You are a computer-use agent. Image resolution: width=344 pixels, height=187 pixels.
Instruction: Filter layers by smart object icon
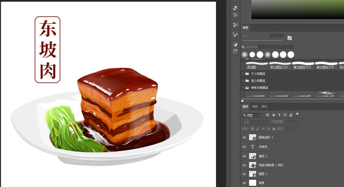(291, 115)
